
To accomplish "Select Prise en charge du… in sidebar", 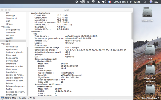I will 16,86.
